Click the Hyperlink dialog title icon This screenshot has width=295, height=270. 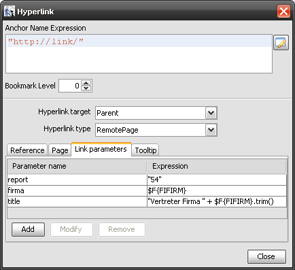(x=10, y=12)
